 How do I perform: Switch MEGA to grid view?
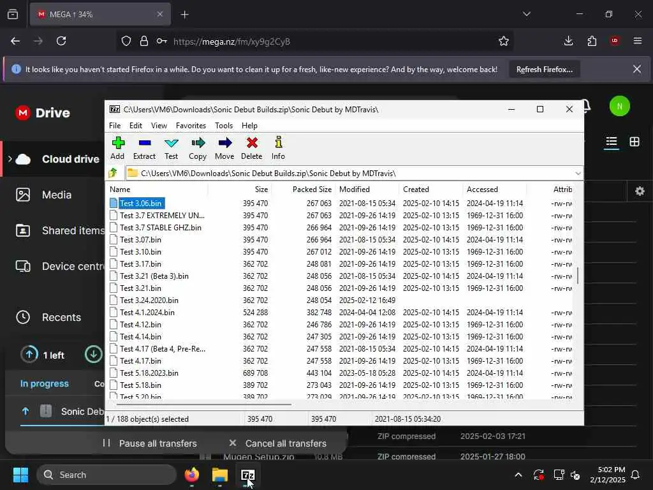click(635, 142)
